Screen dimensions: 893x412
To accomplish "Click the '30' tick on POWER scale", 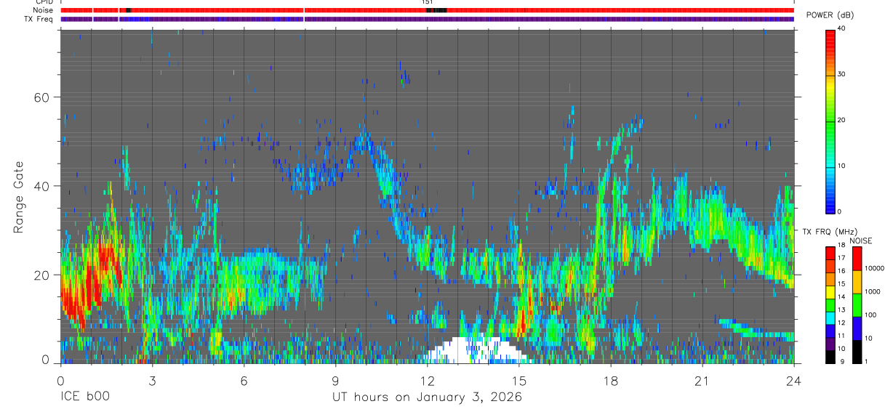I will (841, 74).
